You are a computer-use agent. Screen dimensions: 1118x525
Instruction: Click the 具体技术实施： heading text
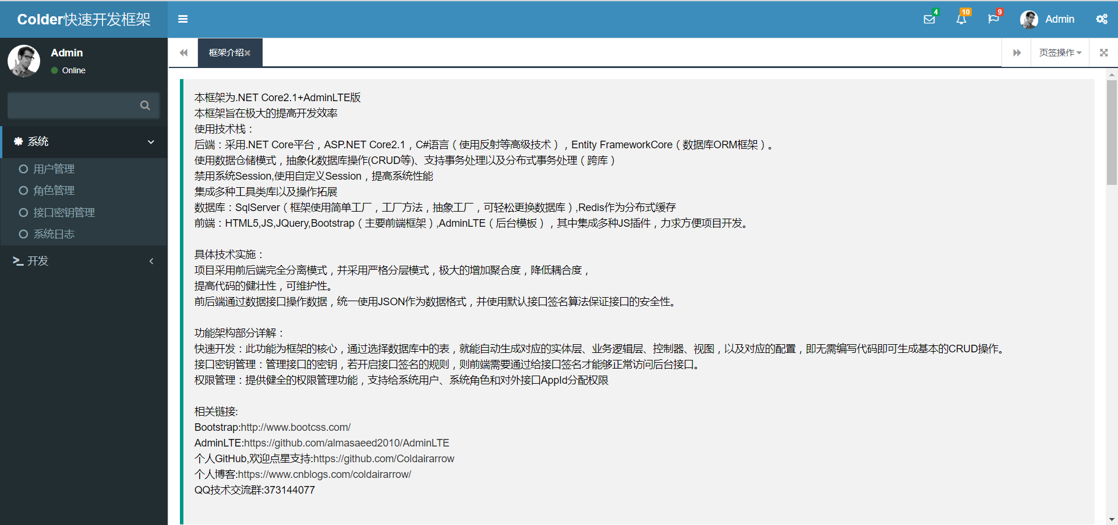[229, 255]
